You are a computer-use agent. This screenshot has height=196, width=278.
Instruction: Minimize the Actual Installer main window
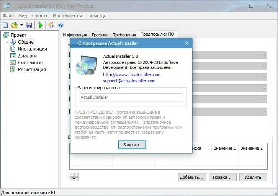[234, 6]
